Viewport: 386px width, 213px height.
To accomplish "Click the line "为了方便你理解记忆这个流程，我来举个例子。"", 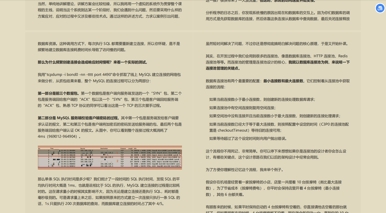I will click(245, 170).
